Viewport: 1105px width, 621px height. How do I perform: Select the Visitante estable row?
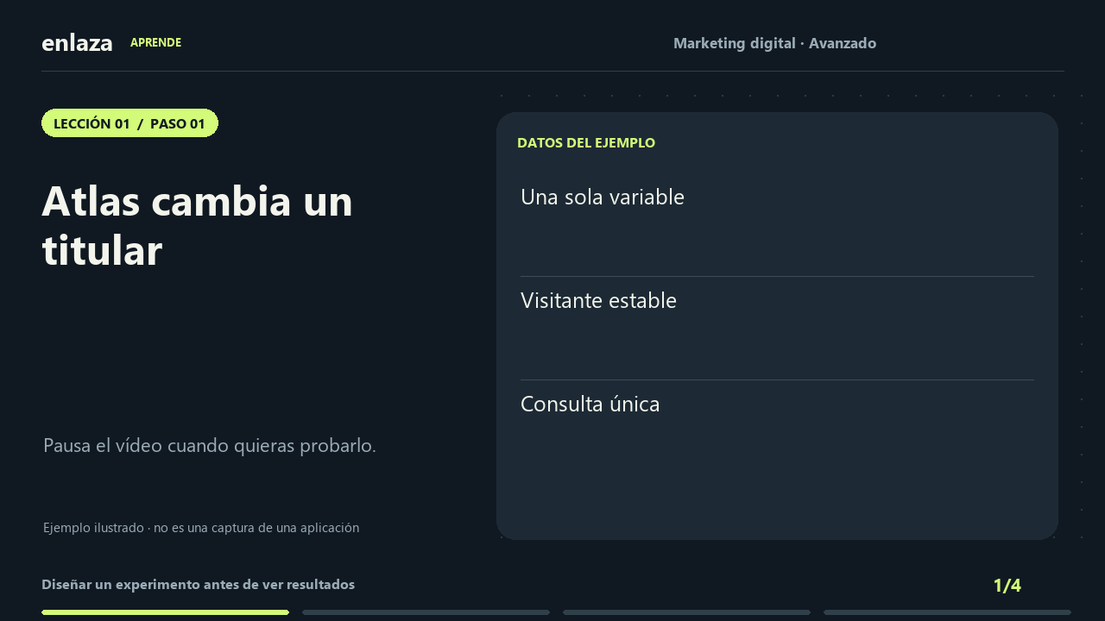pos(777,329)
